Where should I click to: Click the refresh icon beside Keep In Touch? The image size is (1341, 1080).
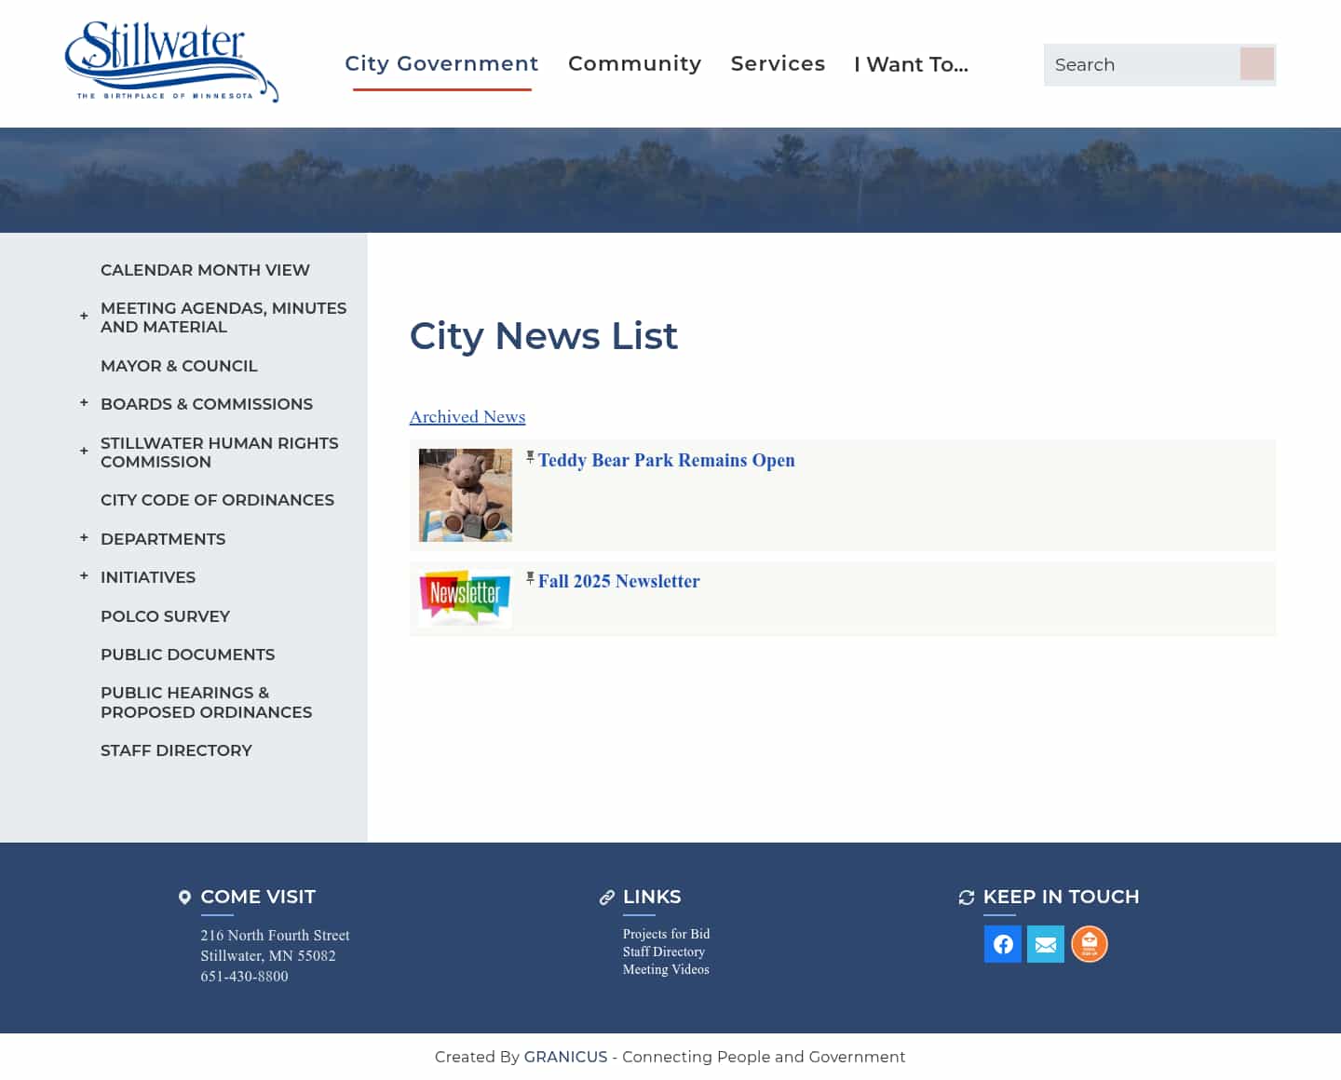[x=966, y=897]
